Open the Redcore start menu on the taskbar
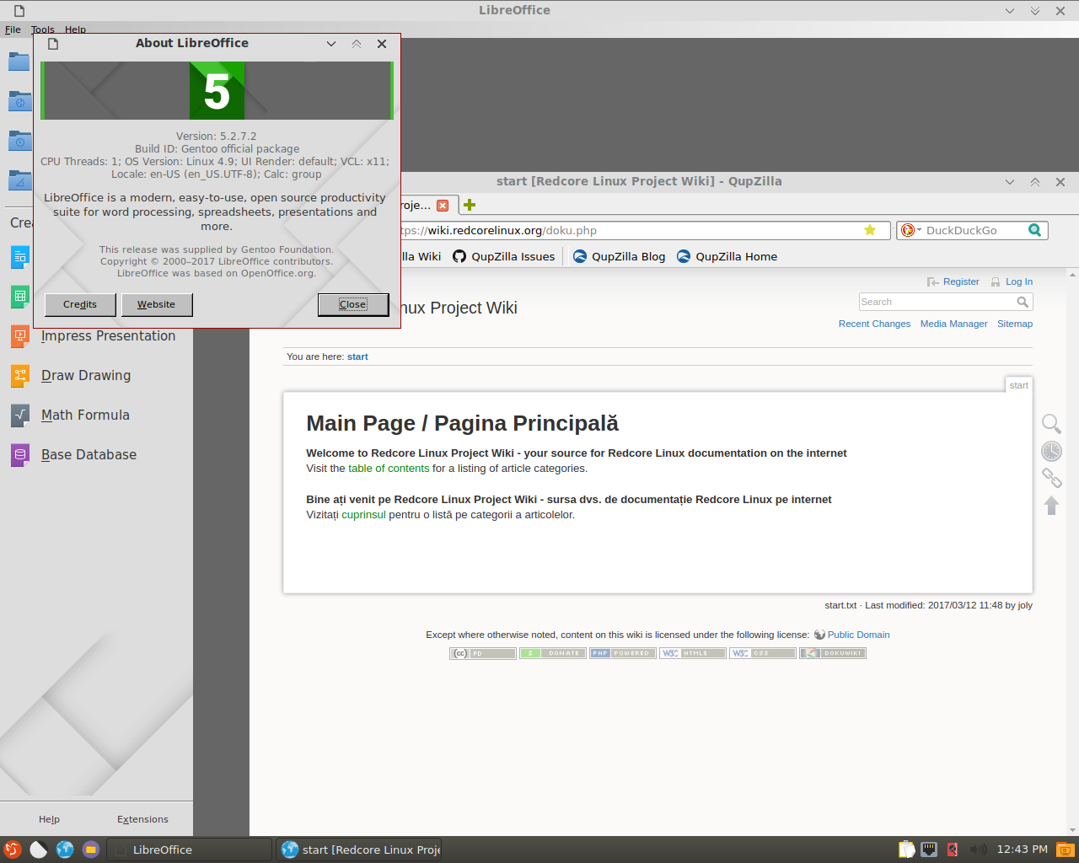This screenshot has height=863, width=1079. pyautogui.click(x=12, y=850)
